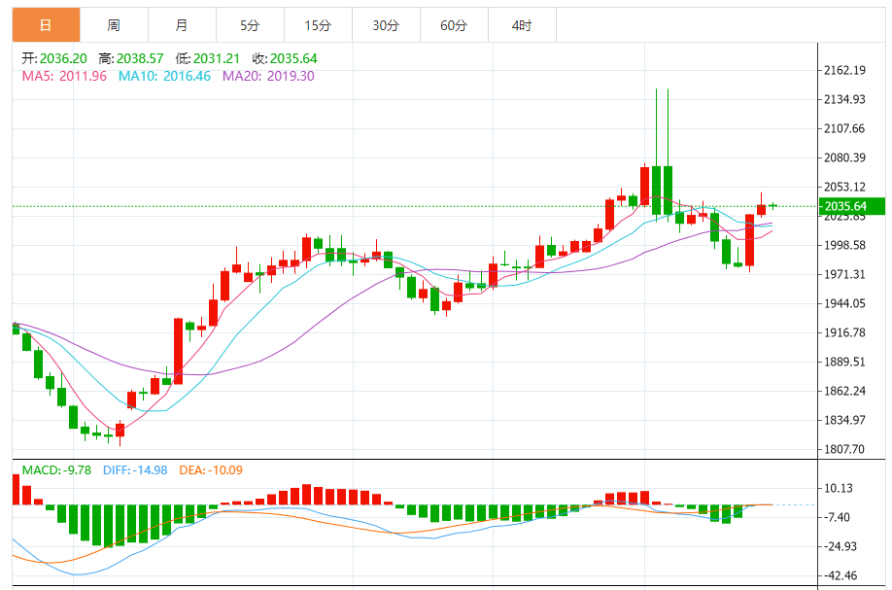Click the 2107.66 price axis label

pos(844,128)
